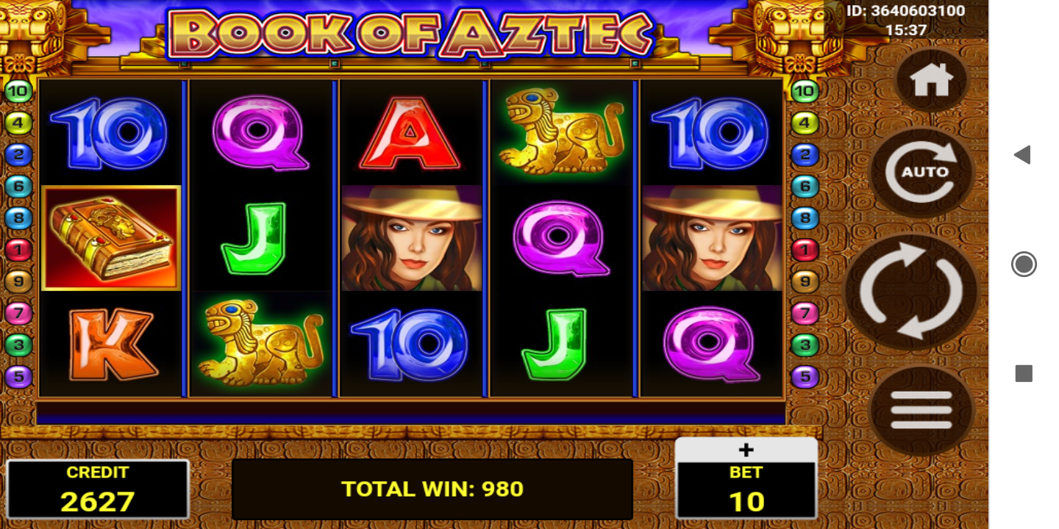Choose payline 5 on right side

805,377
